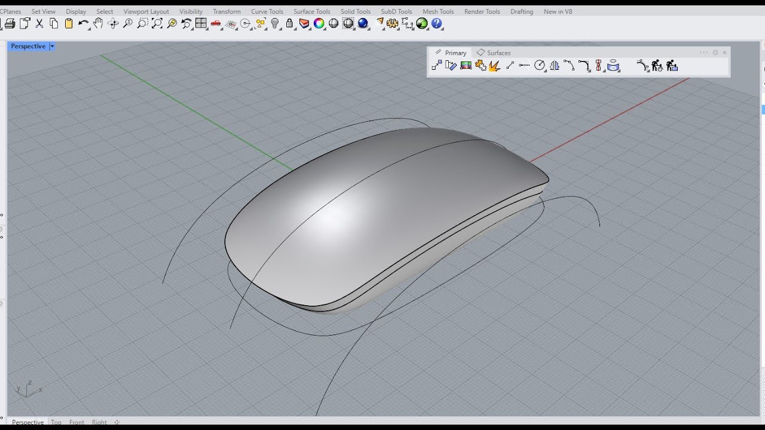Open the Curve Tools toolbar tab
The height and width of the screenshot is (430, 765).
[x=267, y=11]
